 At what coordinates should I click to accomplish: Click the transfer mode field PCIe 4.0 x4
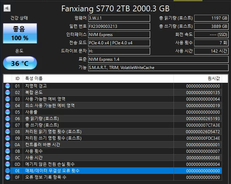[x=119, y=43]
